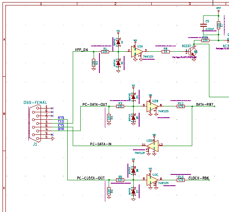229x212 pixels.
Task: Click the PC-DATA-OUT net label
Action: pyautogui.click(x=95, y=104)
